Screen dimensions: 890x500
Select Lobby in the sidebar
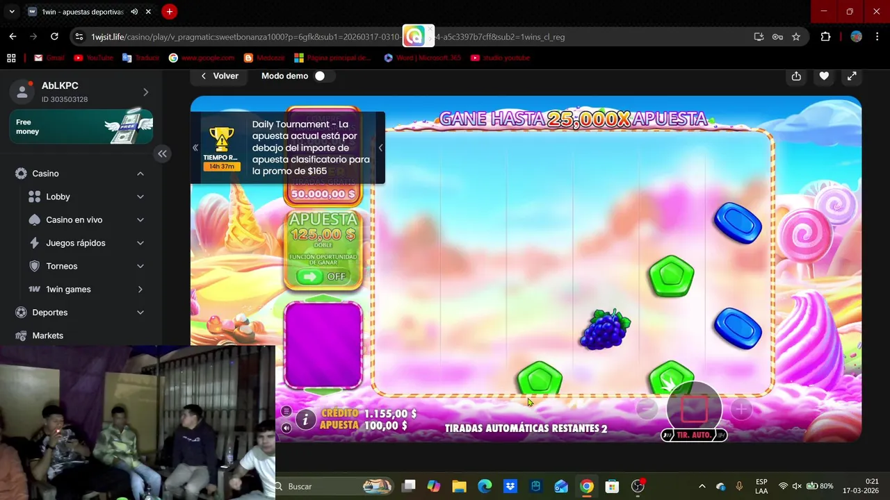(x=58, y=197)
